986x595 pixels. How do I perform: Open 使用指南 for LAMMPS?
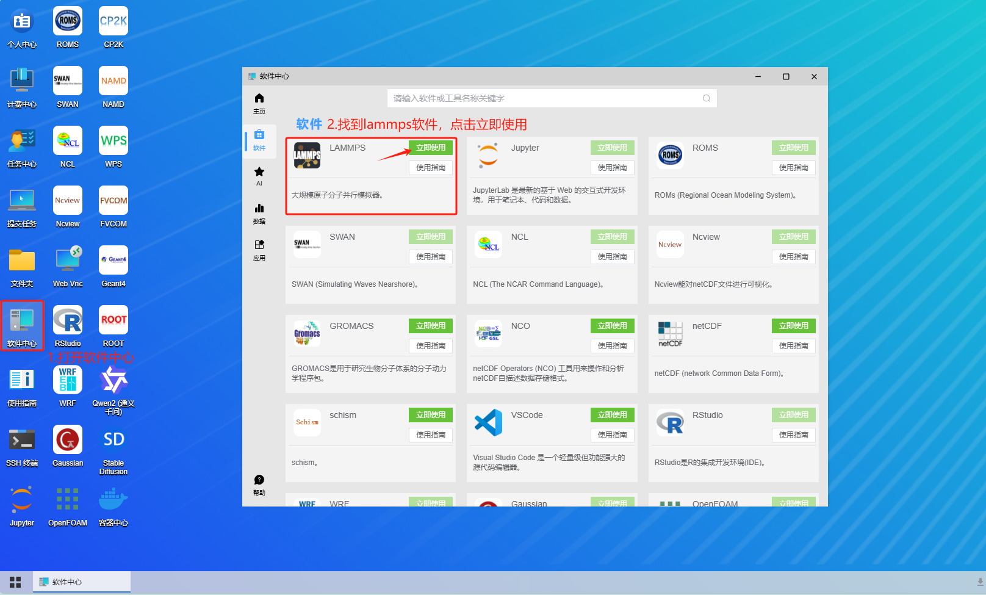click(431, 168)
